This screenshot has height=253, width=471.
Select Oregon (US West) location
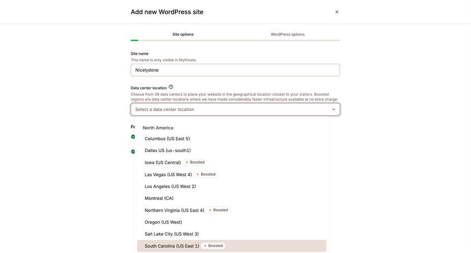[163, 222]
